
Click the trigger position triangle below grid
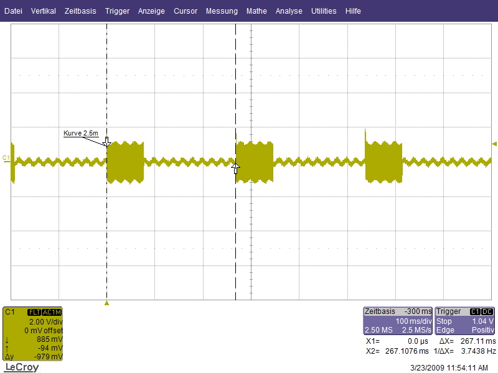tap(106, 303)
